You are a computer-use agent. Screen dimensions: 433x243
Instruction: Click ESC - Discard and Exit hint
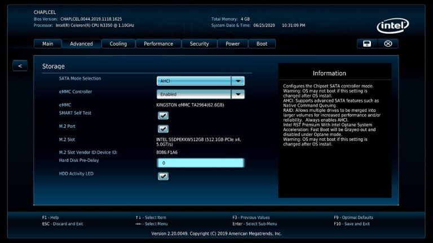63,224
